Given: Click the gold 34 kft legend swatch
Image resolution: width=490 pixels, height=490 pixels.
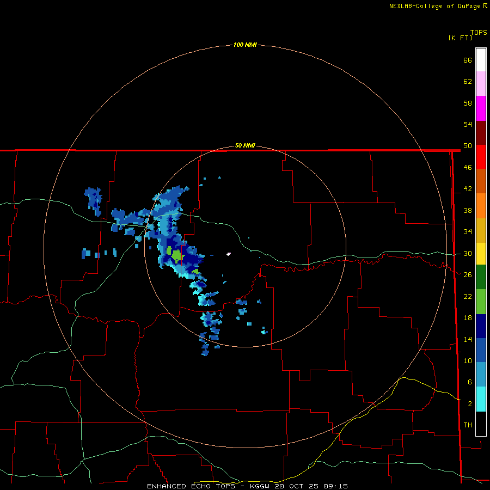Looking at the screenshot, I should tap(481, 230).
